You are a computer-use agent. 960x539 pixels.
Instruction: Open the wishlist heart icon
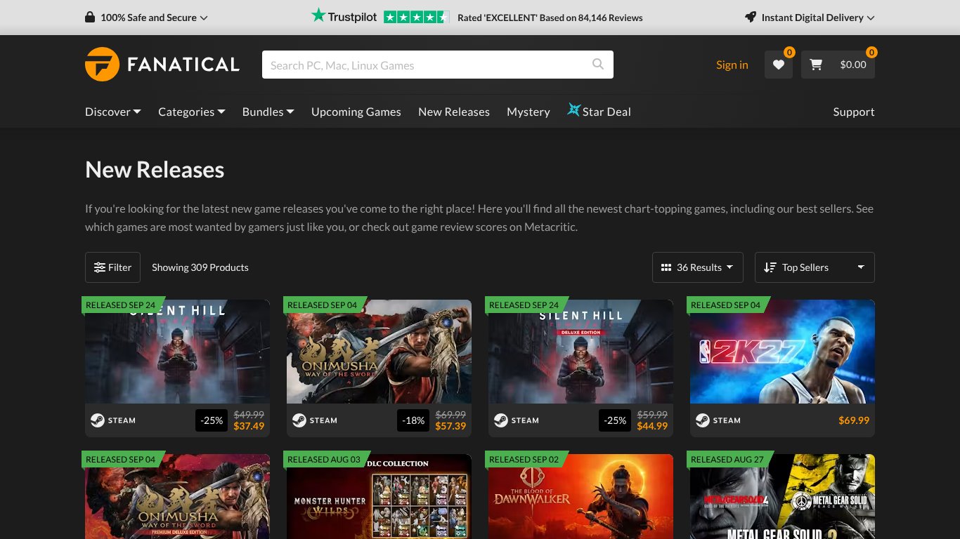point(779,65)
